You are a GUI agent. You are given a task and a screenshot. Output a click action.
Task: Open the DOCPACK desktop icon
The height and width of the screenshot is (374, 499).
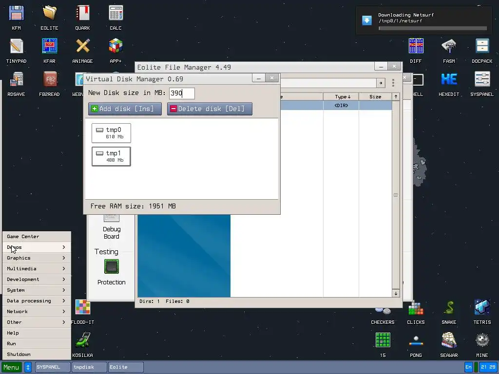point(482,46)
